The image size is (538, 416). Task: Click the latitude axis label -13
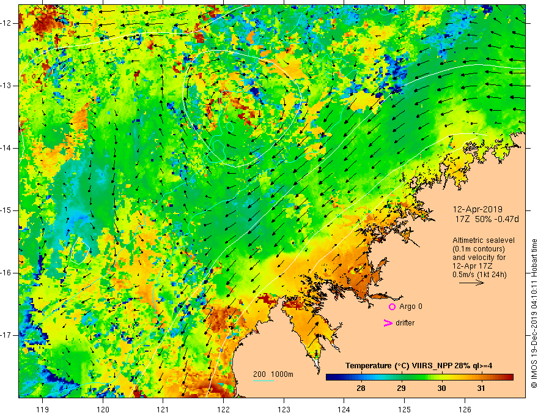point(6,86)
